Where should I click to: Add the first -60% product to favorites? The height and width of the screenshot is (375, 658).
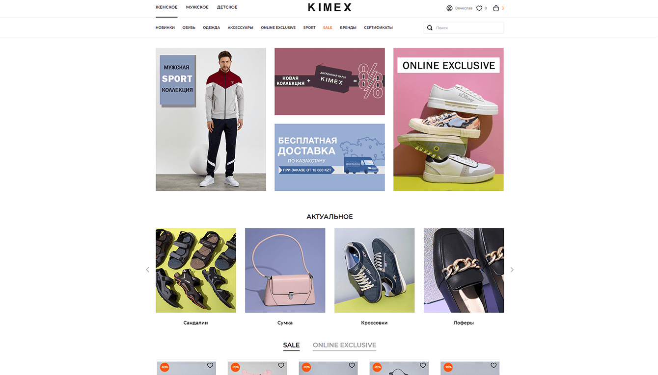click(210, 365)
